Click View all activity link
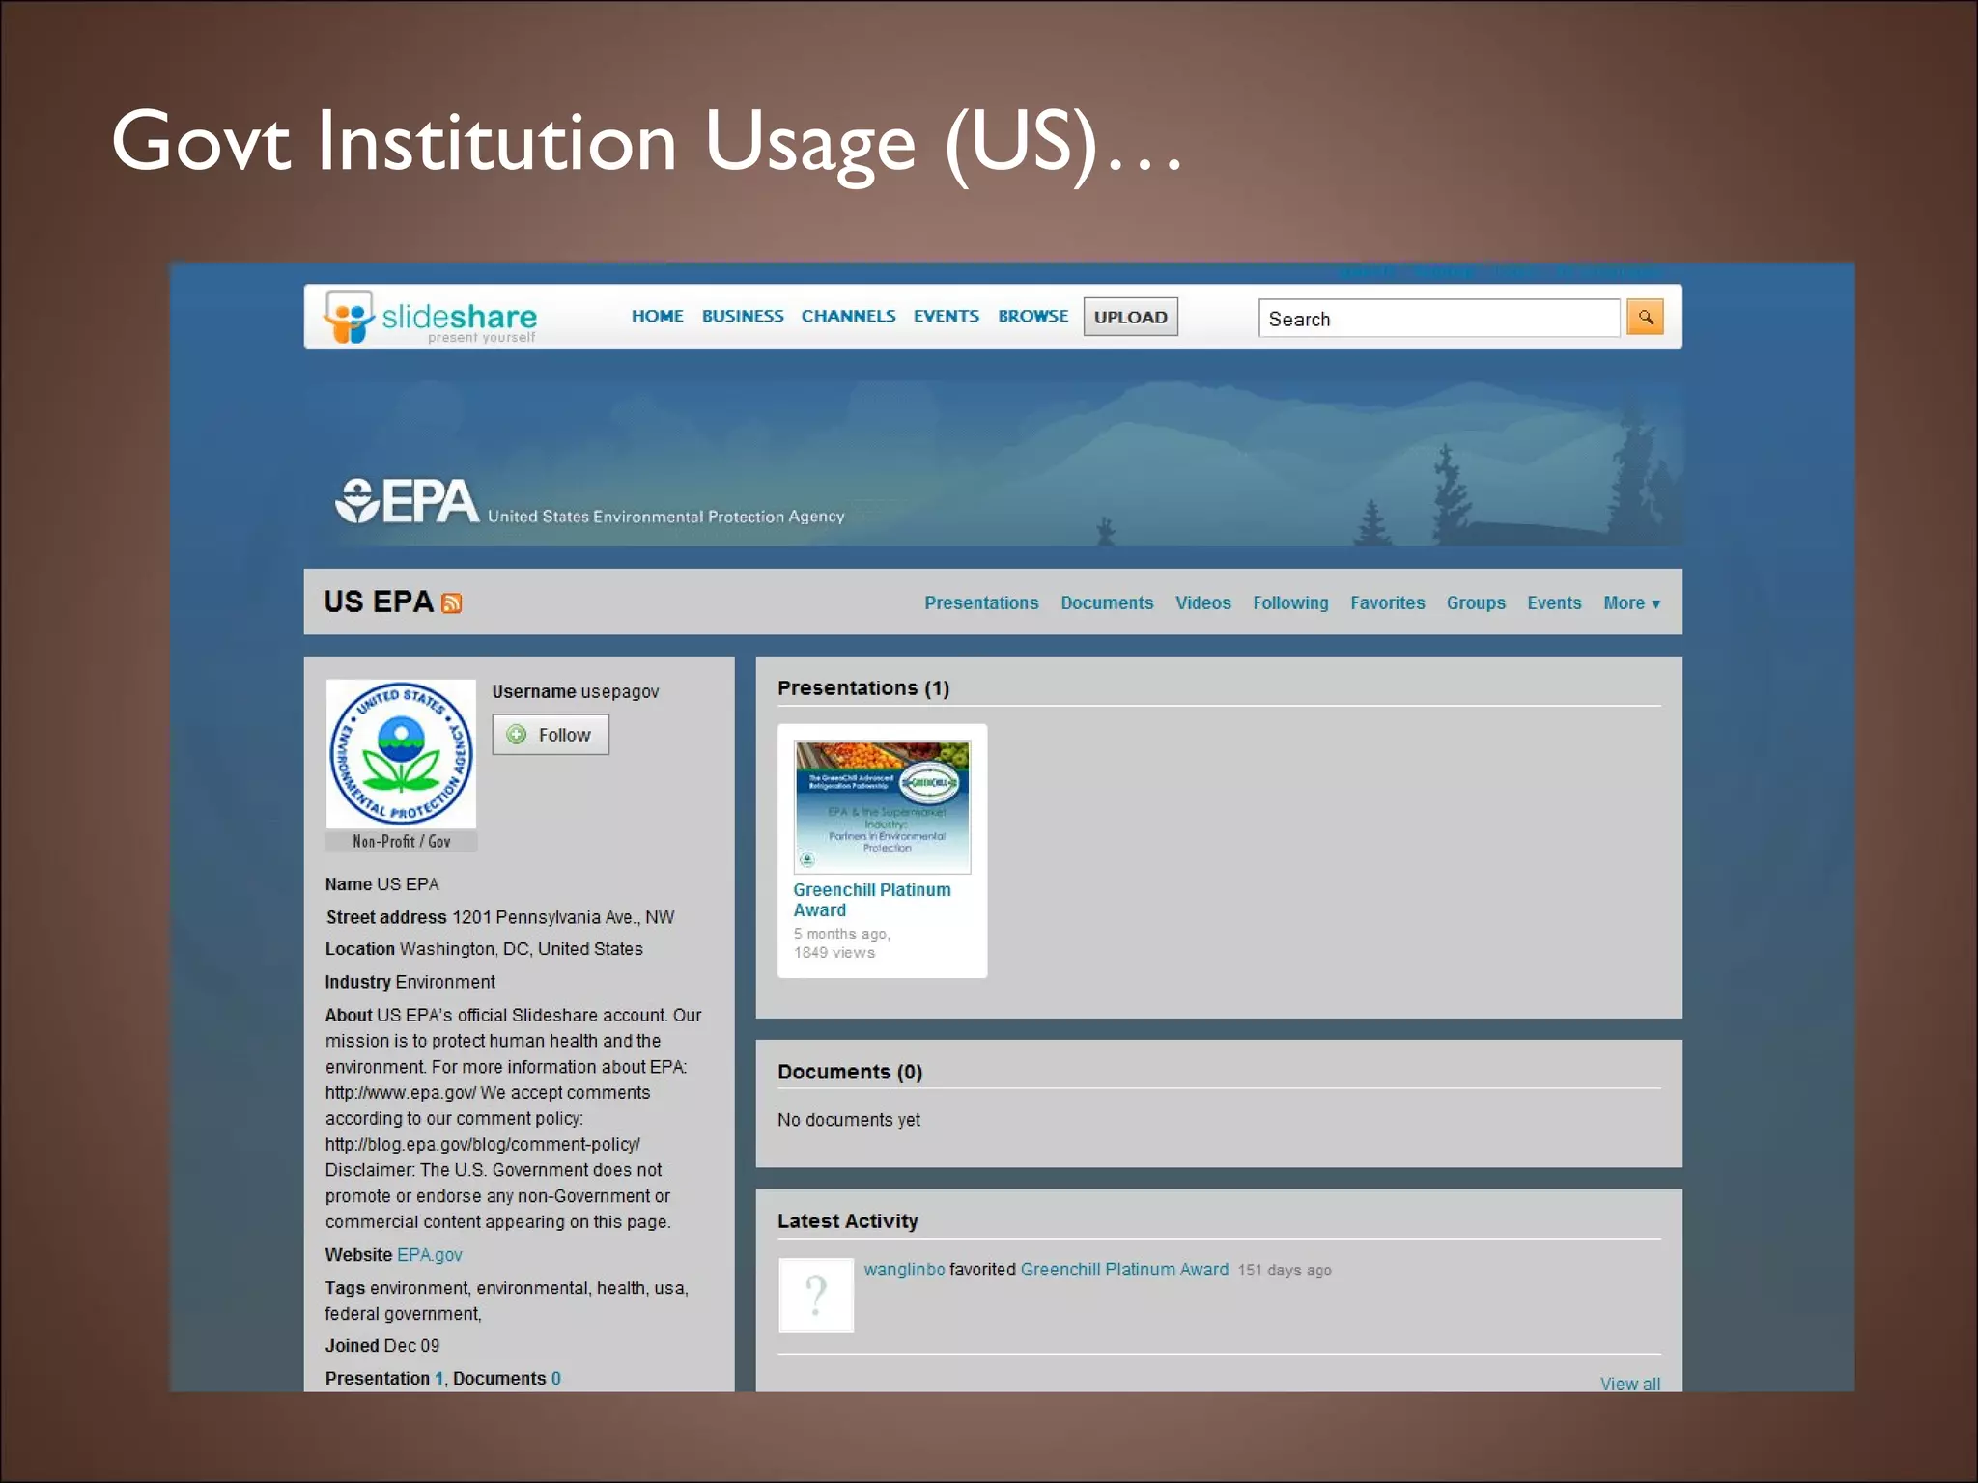Viewport: 1978px width, 1483px height. [x=1629, y=1383]
